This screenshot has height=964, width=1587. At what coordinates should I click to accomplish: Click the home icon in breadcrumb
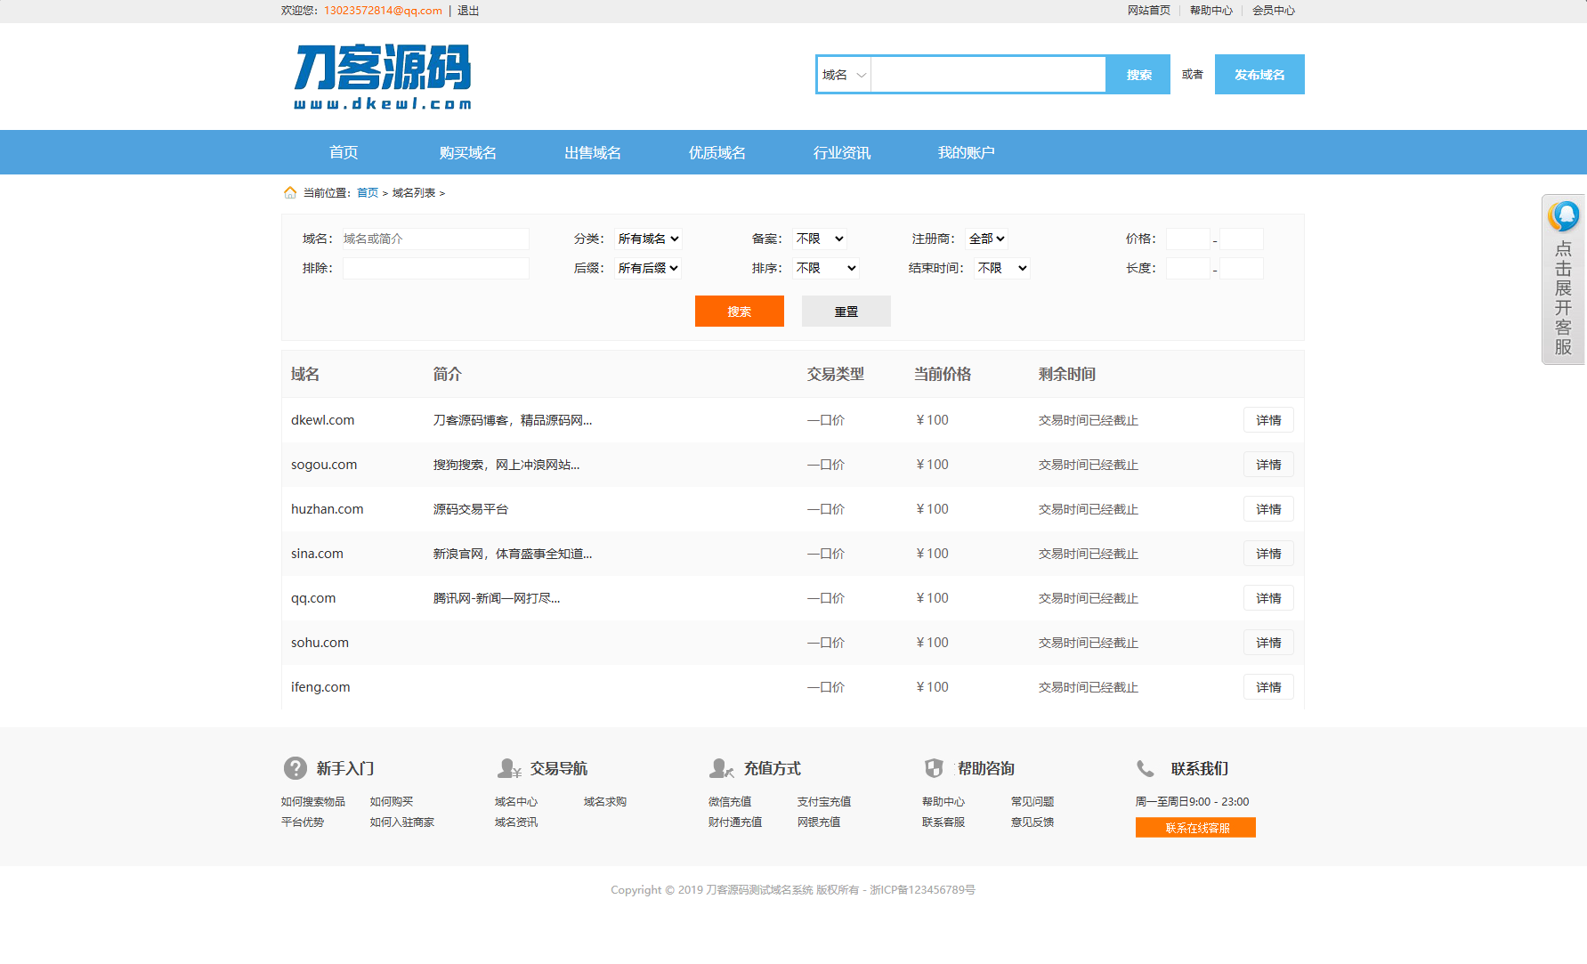click(x=289, y=192)
